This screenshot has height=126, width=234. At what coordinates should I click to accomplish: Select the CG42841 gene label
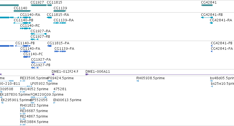(x=209, y=2)
